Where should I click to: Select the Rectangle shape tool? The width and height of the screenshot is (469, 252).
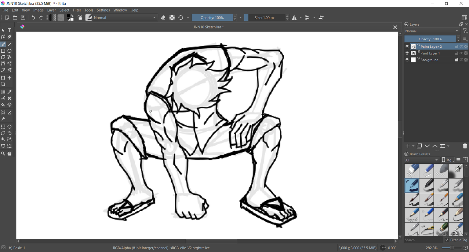pos(3,51)
